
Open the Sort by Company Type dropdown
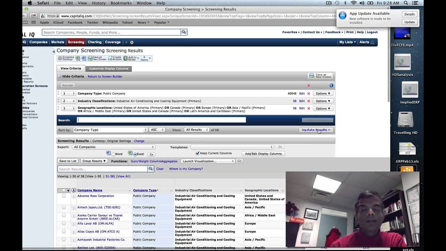coord(110,130)
